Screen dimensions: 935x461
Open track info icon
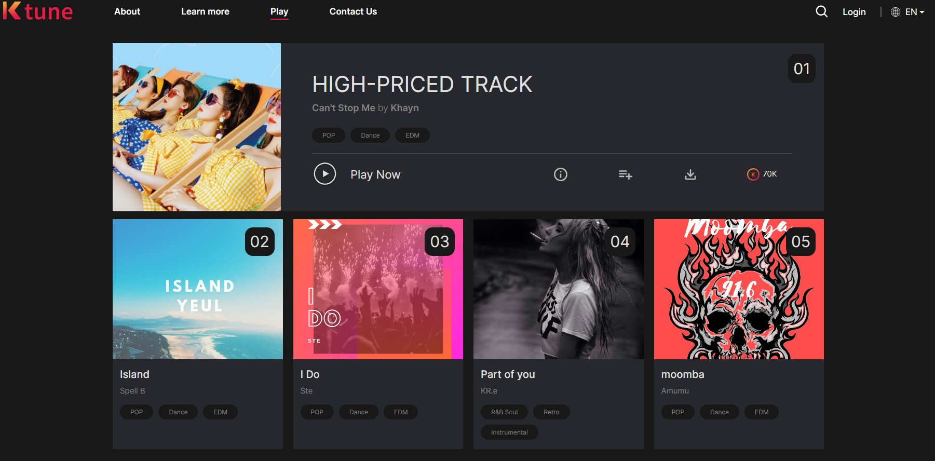(x=561, y=174)
